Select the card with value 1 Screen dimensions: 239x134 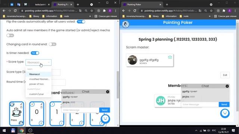tap(57, 114)
